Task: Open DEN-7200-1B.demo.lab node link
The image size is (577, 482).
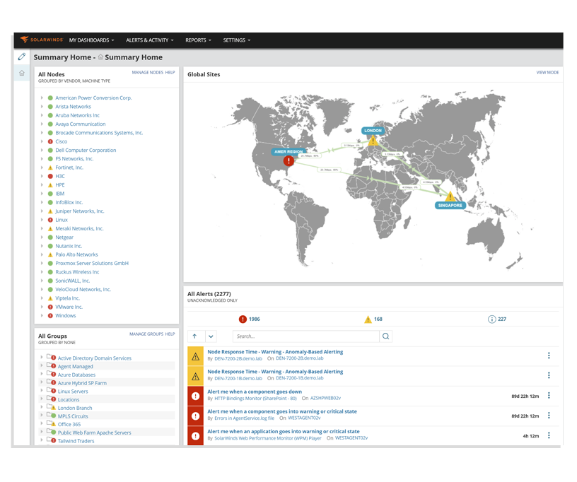Action: pos(300,378)
